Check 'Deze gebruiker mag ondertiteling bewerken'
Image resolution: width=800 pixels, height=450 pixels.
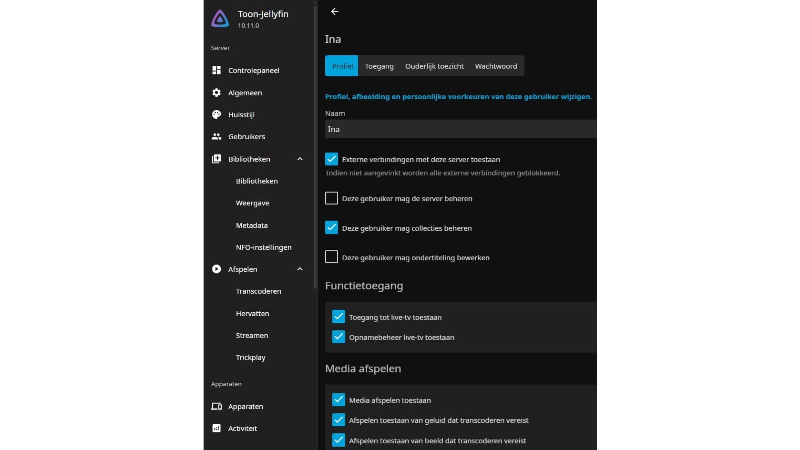pos(331,257)
